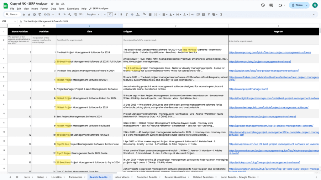
Task: Open the Edit menu
Action: pos(19,8)
